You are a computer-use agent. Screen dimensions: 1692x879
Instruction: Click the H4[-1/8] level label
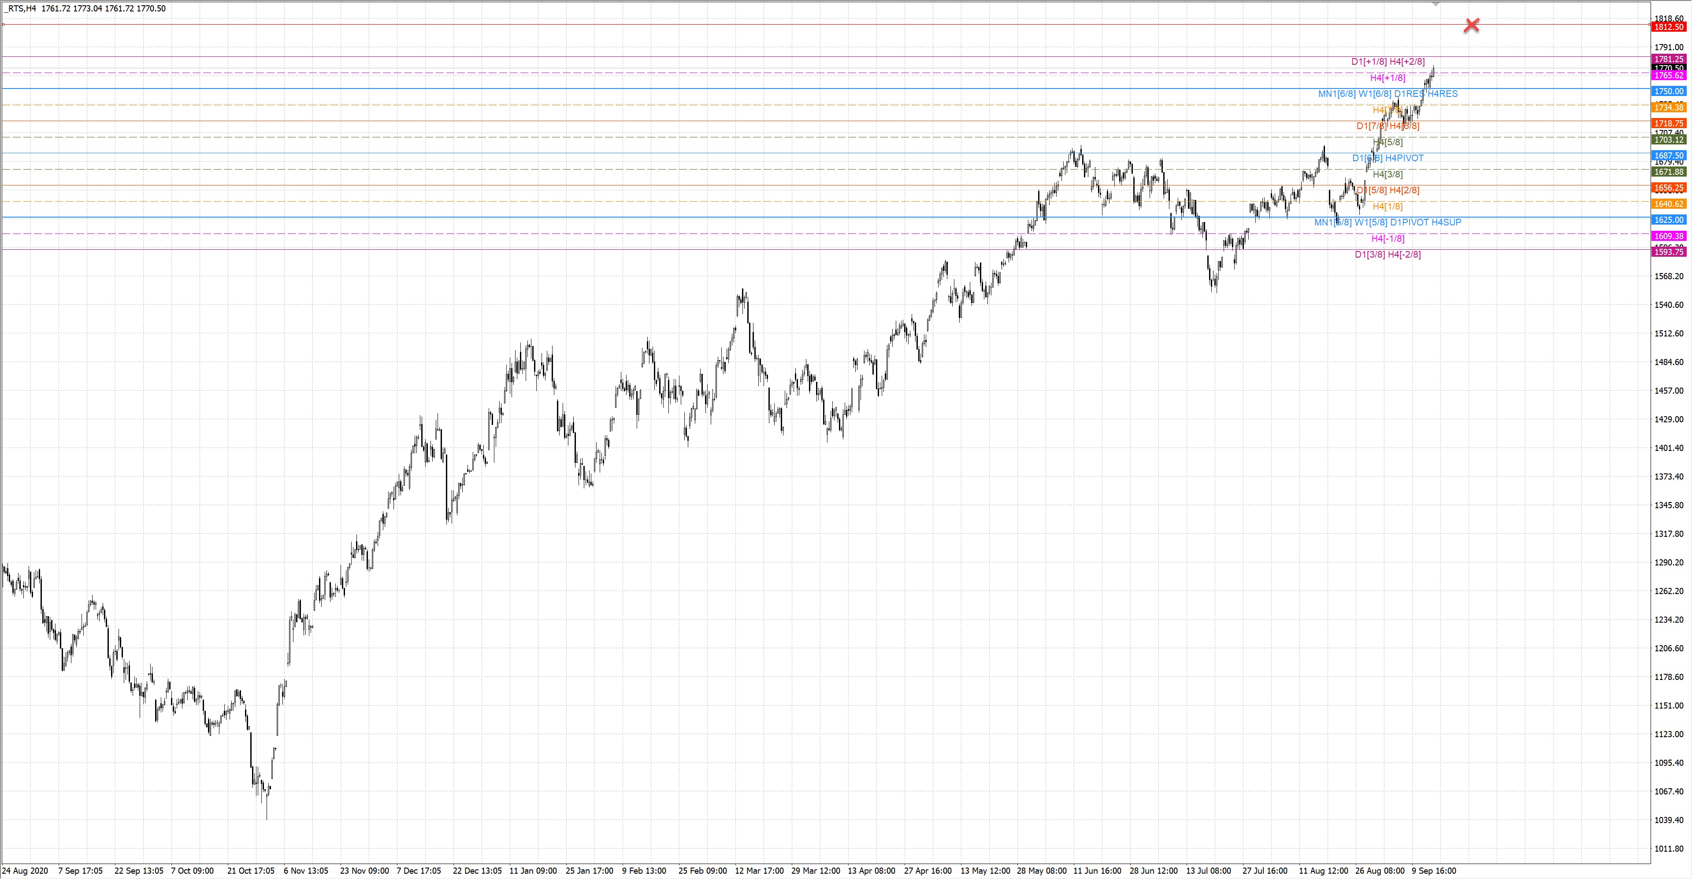[x=1387, y=238]
